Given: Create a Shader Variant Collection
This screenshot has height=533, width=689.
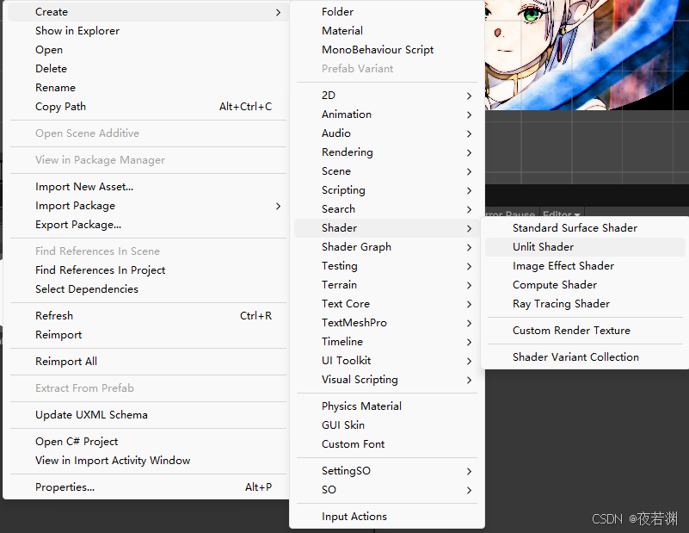Looking at the screenshot, I should coord(585,356).
